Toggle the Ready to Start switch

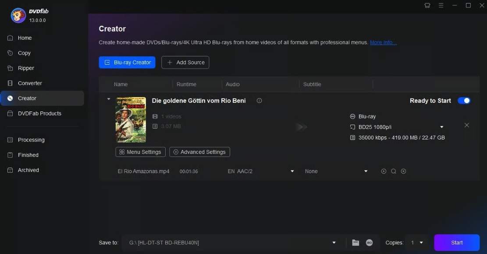point(464,101)
